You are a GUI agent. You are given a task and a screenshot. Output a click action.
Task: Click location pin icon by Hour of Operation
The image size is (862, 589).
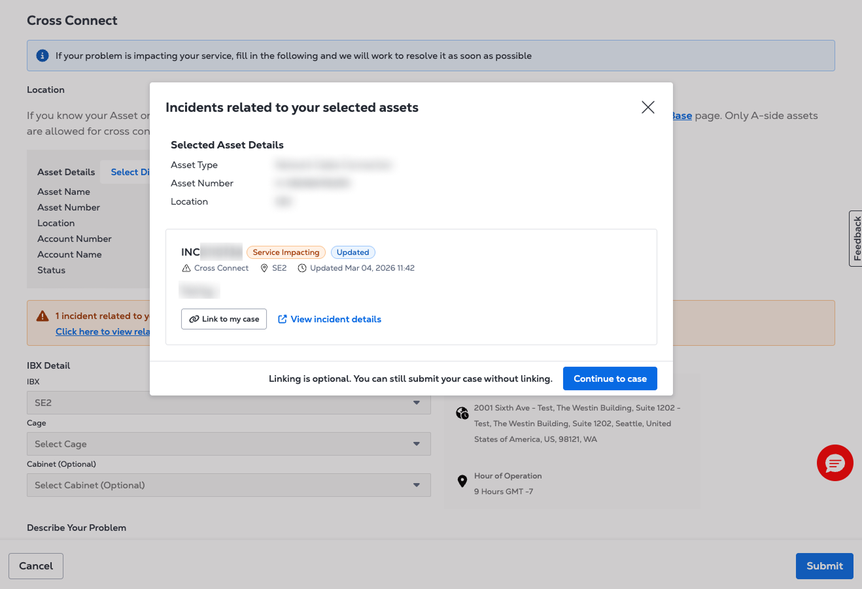click(462, 481)
